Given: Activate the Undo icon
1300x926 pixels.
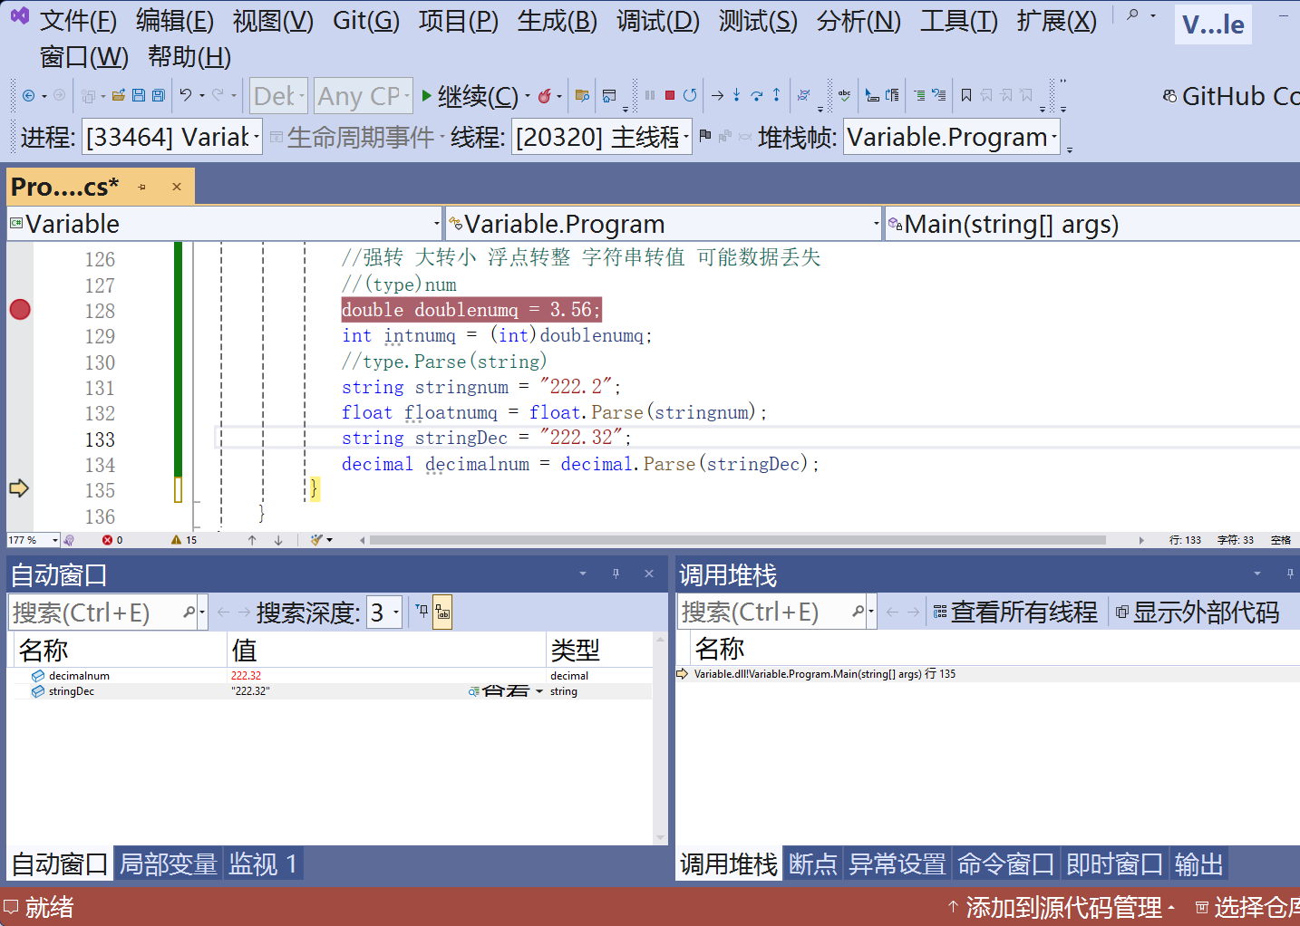Looking at the screenshot, I should coord(187,94).
